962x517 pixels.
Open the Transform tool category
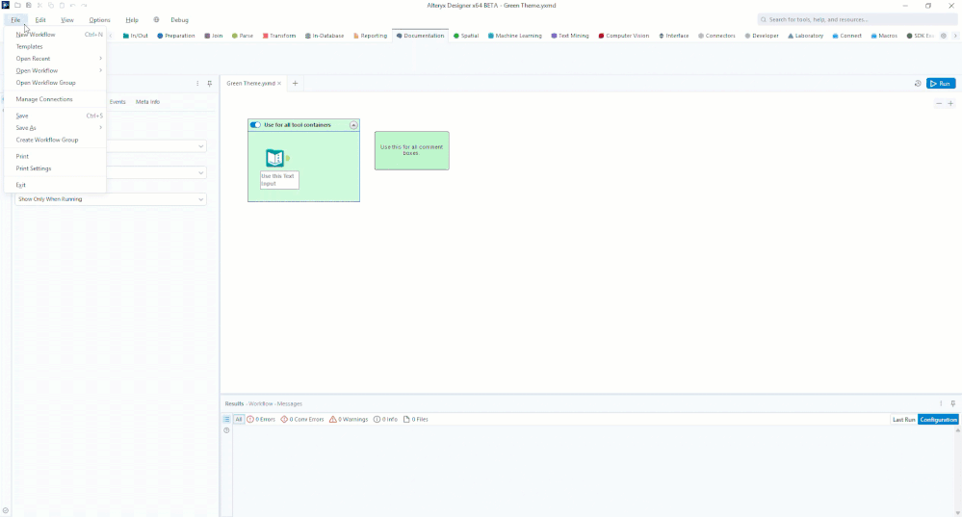pyautogui.click(x=279, y=36)
